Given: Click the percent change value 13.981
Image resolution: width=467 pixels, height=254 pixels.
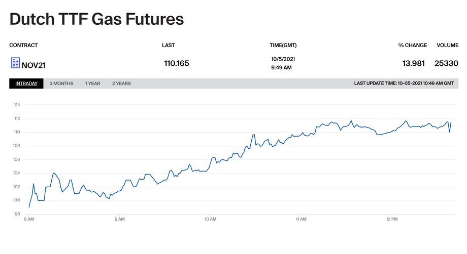Looking at the screenshot, I should [413, 63].
